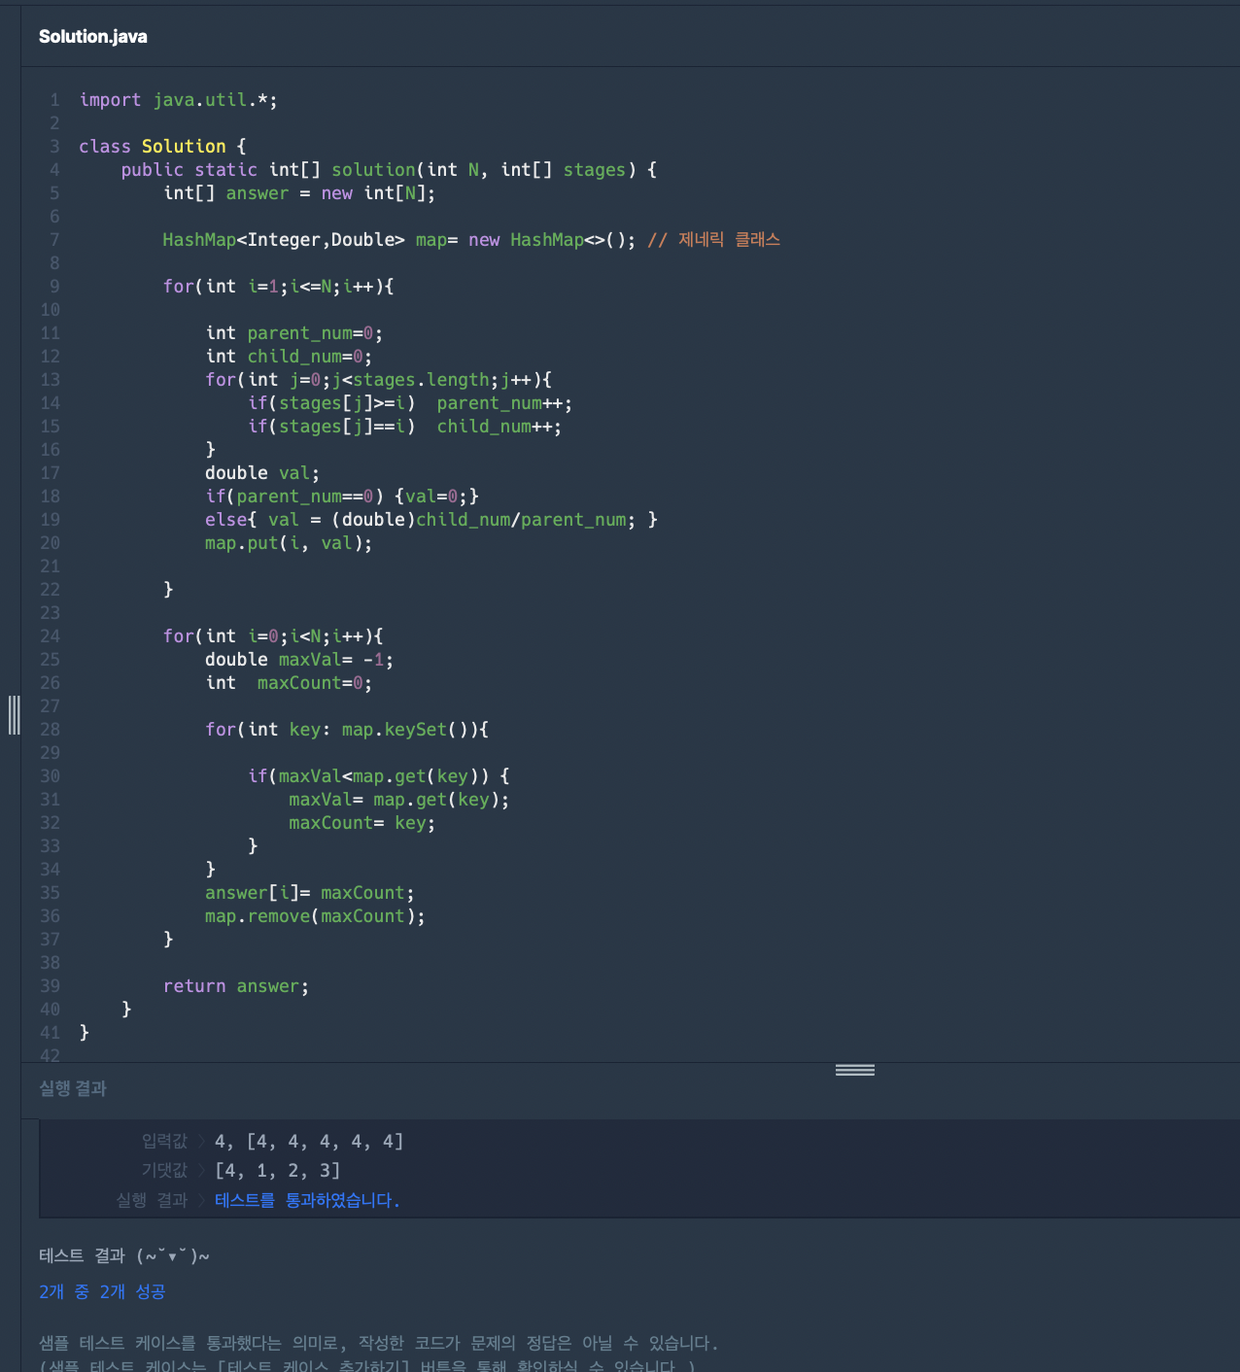Viewport: 1240px width, 1372px height.
Task: Click the 'maxCount= key;' line
Action: (362, 823)
